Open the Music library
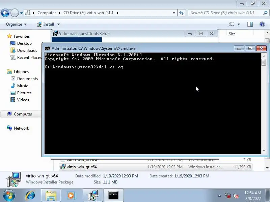 click(22, 86)
